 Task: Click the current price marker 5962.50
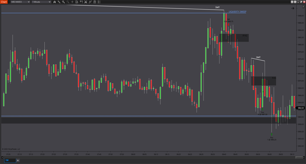coord(301,108)
